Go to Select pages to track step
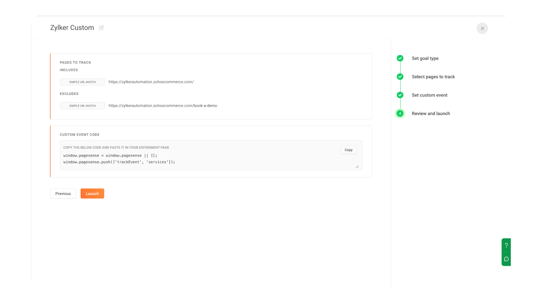This screenshot has width=547, height=307. pyautogui.click(x=433, y=77)
